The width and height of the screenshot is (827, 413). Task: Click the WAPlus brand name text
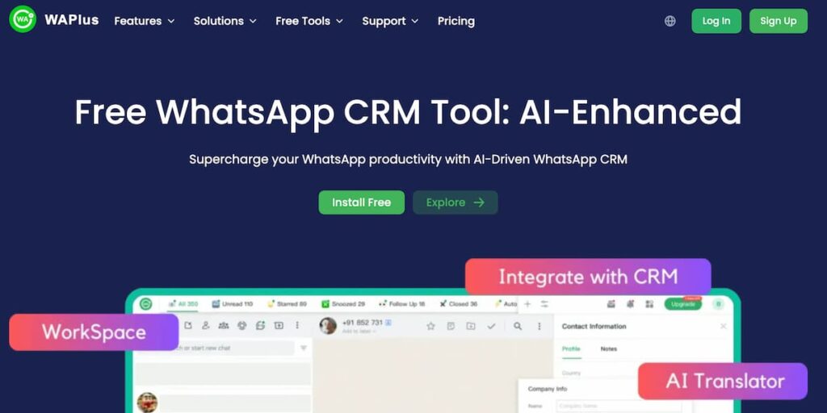[72, 20]
